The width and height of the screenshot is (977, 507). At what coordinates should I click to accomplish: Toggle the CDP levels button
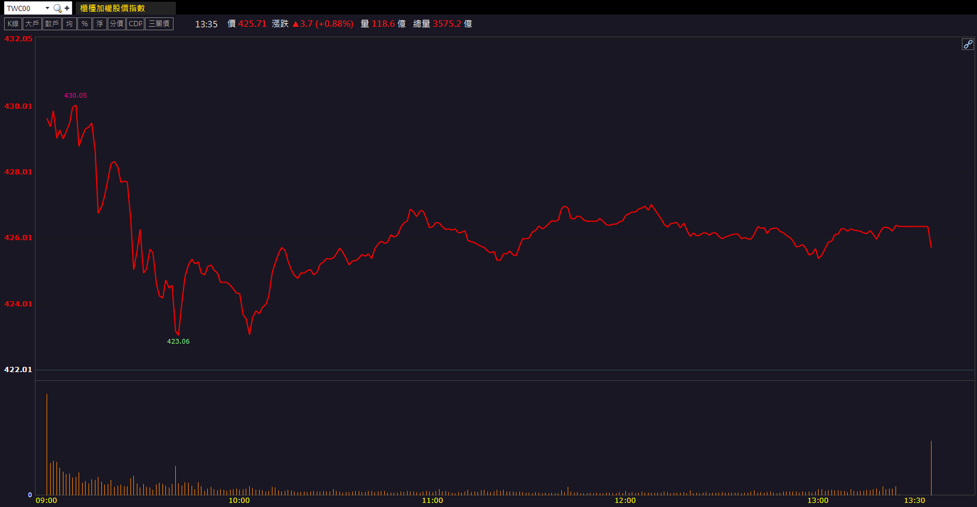click(x=136, y=24)
